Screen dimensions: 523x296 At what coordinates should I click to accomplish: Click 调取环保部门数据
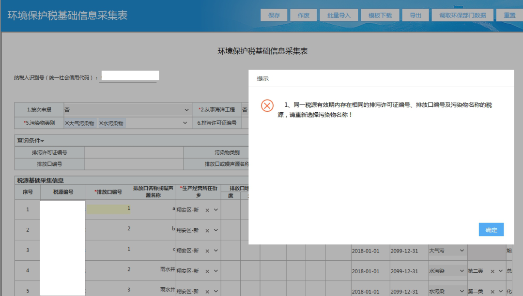tap(462, 15)
